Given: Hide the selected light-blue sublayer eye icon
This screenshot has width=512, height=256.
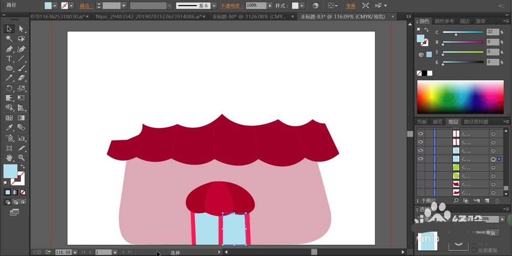Looking at the screenshot, I should (x=420, y=158).
